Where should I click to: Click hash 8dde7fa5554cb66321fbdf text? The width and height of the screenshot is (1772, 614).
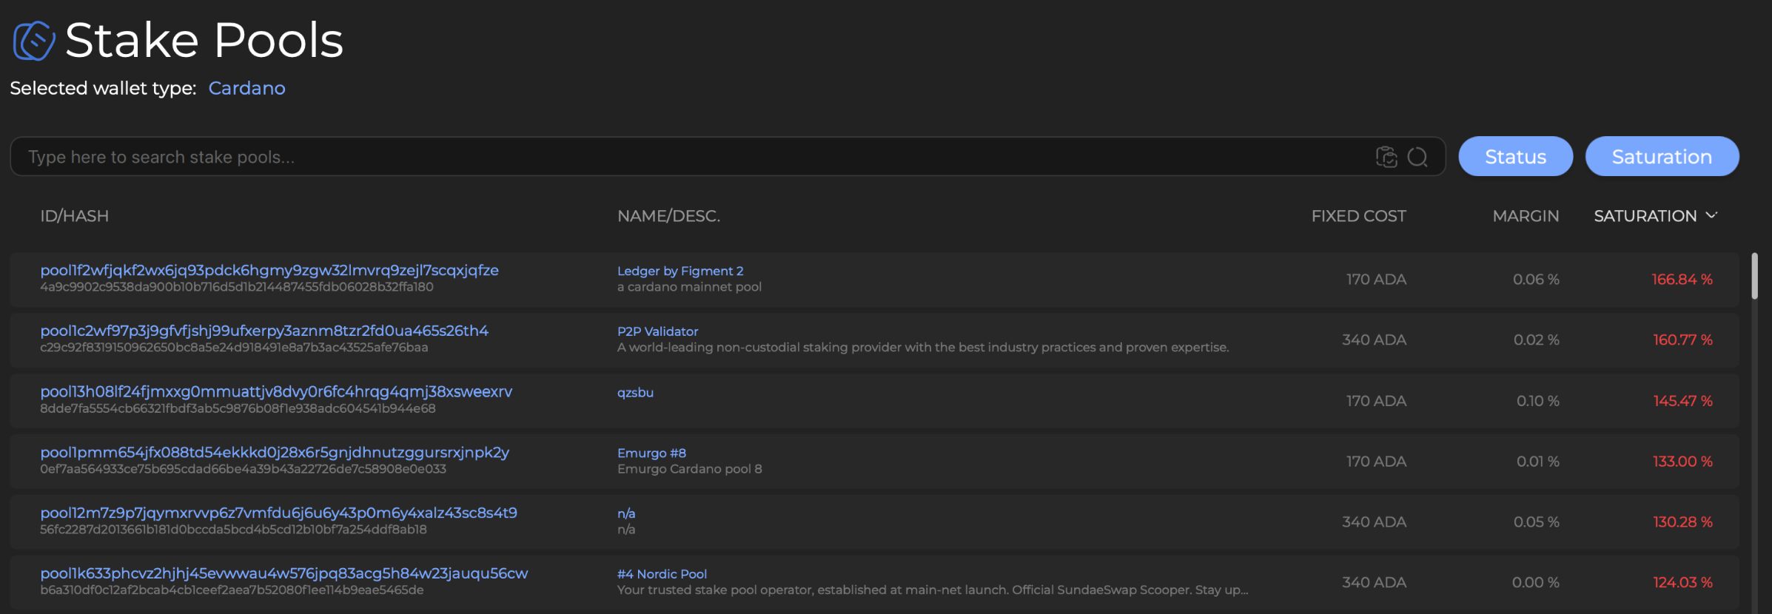click(238, 408)
